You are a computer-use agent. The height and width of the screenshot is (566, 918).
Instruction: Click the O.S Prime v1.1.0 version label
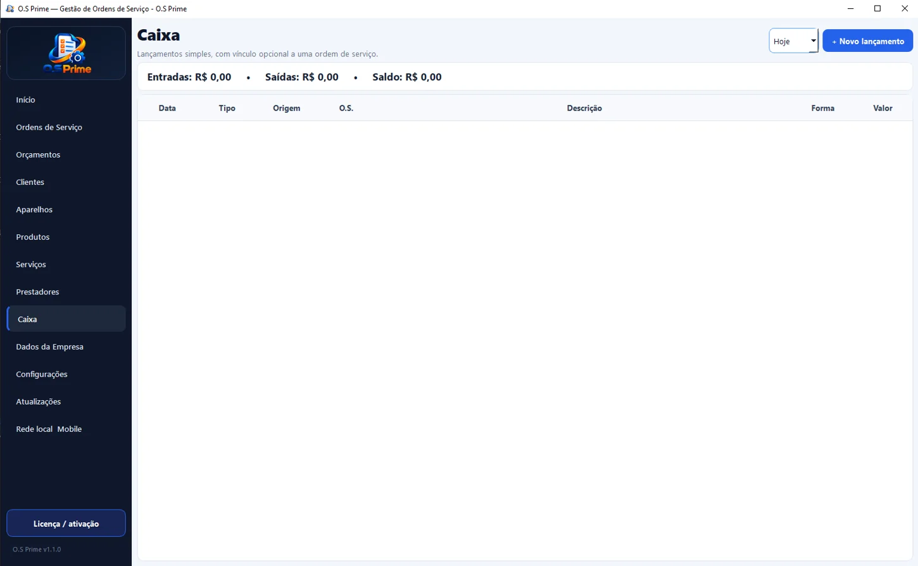point(37,550)
